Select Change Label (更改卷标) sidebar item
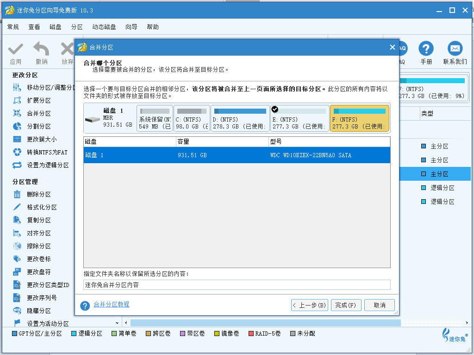 pyautogui.click(x=32, y=259)
